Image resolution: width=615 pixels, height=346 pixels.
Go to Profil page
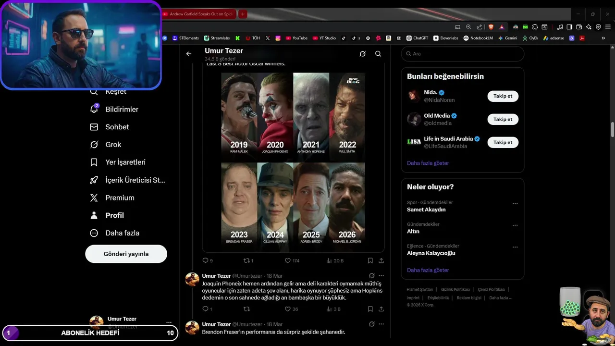107,215
